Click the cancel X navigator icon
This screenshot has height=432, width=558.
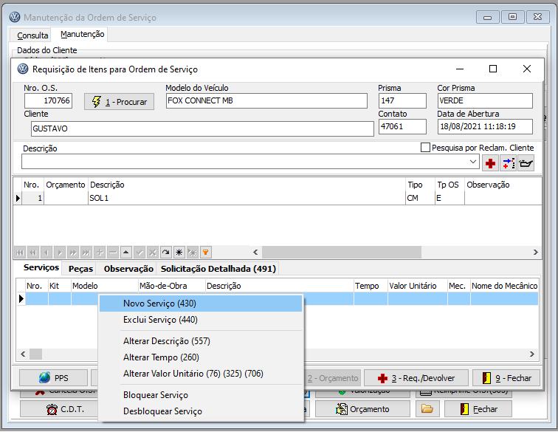pos(153,253)
